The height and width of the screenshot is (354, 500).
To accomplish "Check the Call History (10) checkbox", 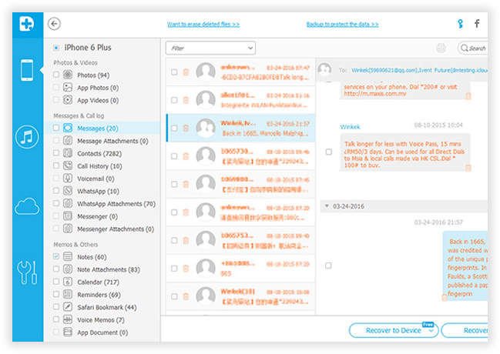I will click(56, 165).
